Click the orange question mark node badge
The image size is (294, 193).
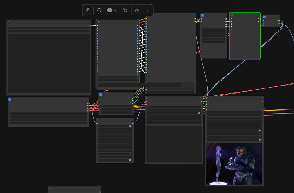[x=201, y=98]
